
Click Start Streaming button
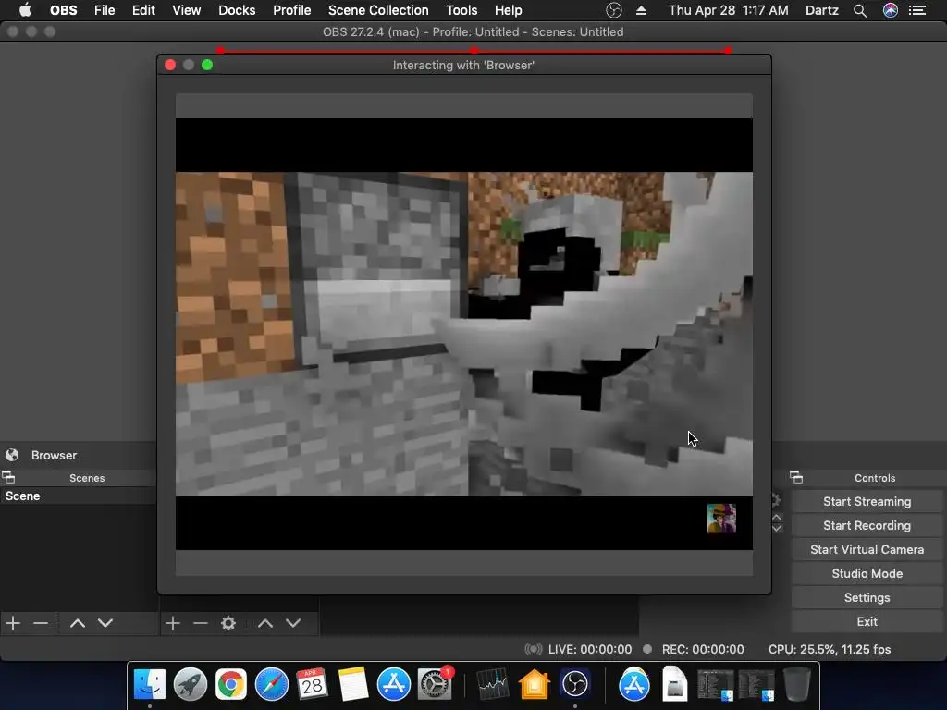click(867, 501)
